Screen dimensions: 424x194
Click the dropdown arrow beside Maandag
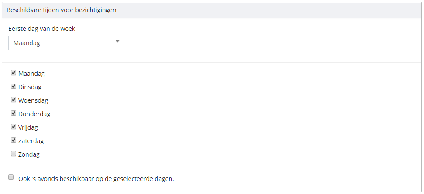pyautogui.click(x=117, y=42)
